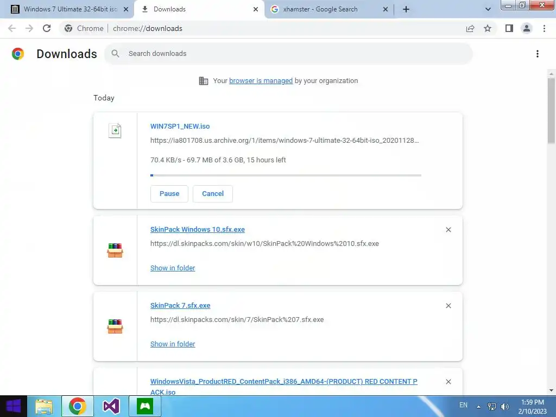The width and height of the screenshot is (556, 417).
Task: Click the taskbar clock showing 1:59 PM
Action: coord(532,407)
